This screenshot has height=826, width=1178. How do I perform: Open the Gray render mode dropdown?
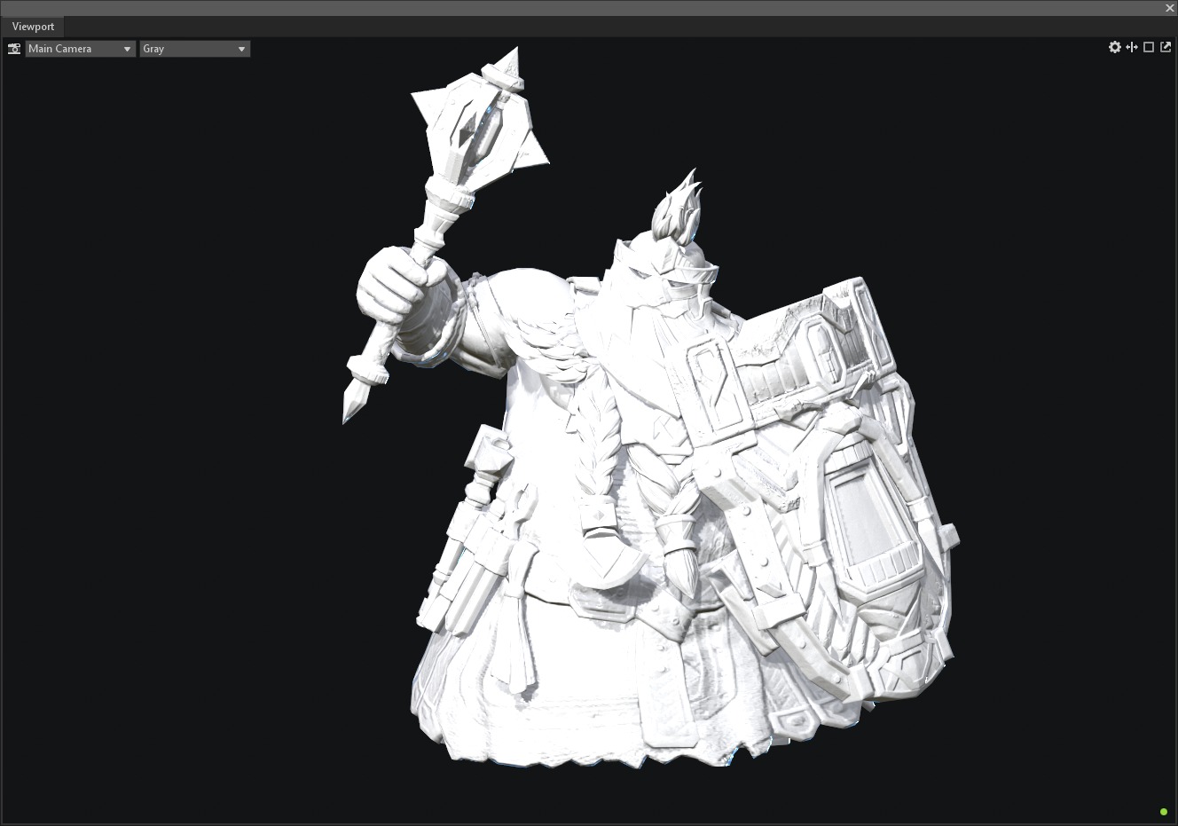(x=194, y=49)
